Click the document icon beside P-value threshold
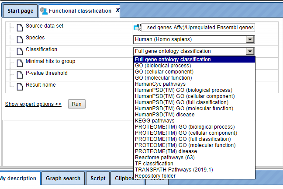Image resolution: width=283 pixels, height=189 pixels. coord(20,75)
